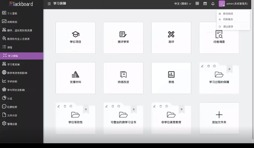Open the 学位项目 graduation cap tile

coord(75,38)
